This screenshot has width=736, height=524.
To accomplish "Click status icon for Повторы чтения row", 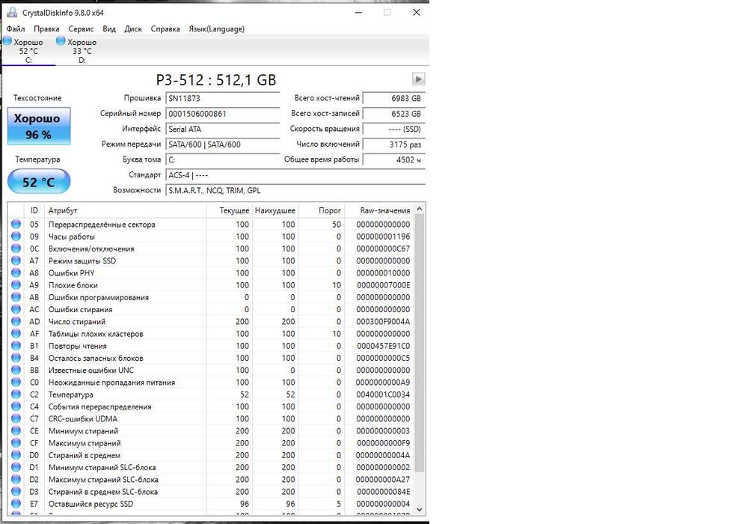I will point(16,346).
